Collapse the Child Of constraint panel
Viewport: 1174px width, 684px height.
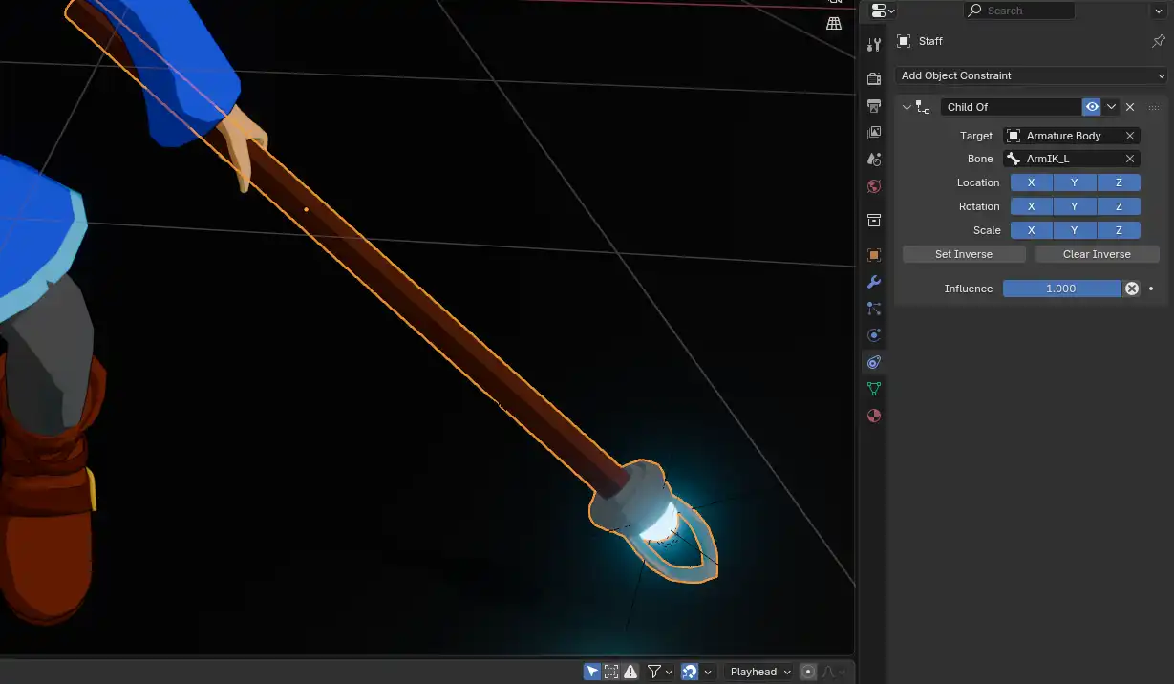(x=907, y=107)
